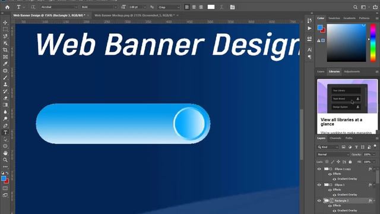380x214 pixels.
Task: Switch to the Swatches panel tab
Action: (334, 18)
